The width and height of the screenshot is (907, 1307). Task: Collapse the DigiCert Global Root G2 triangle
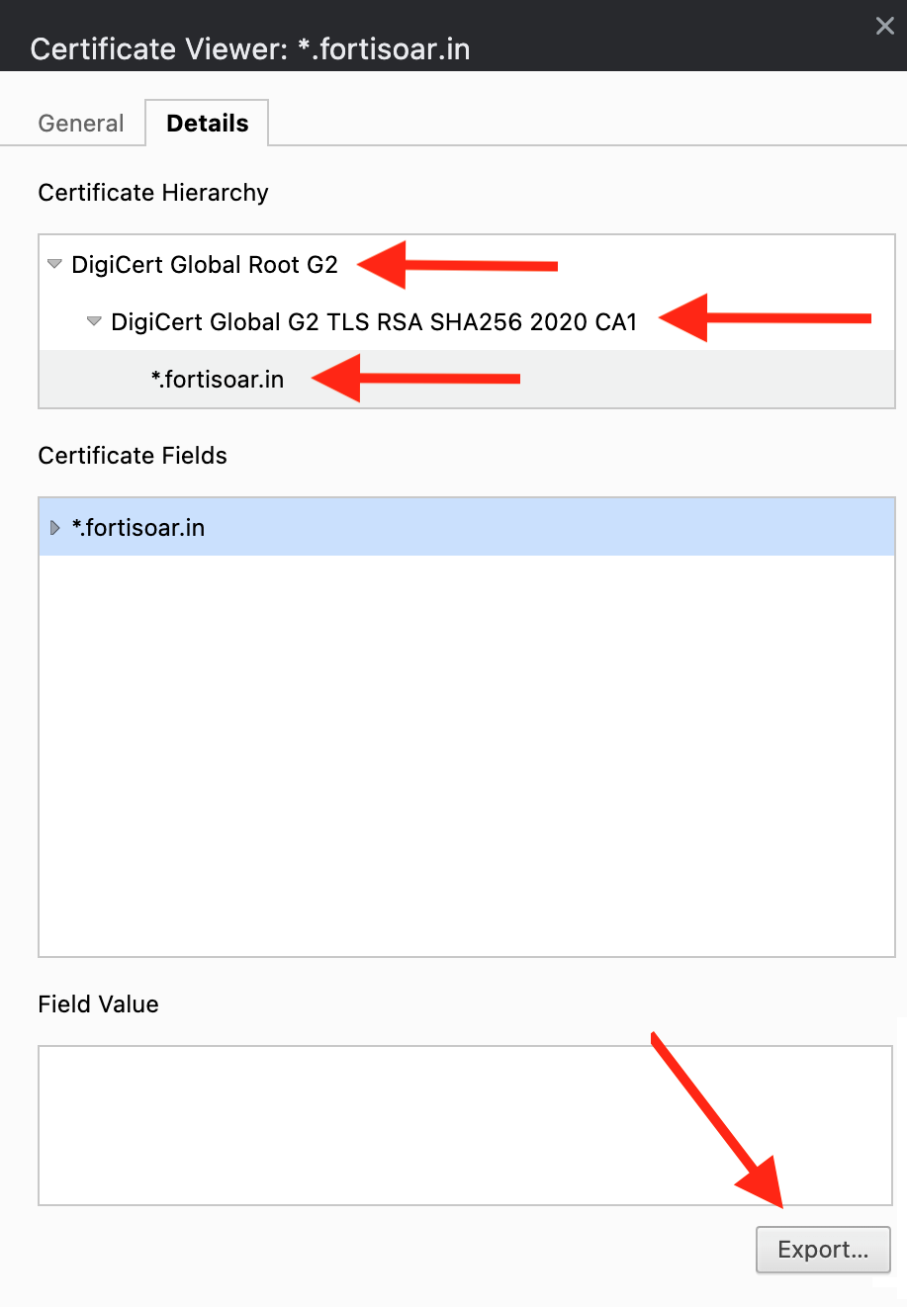click(x=55, y=264)
